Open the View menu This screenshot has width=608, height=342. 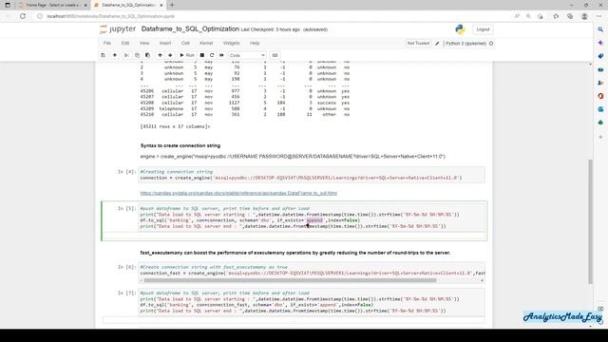point(144,43)
